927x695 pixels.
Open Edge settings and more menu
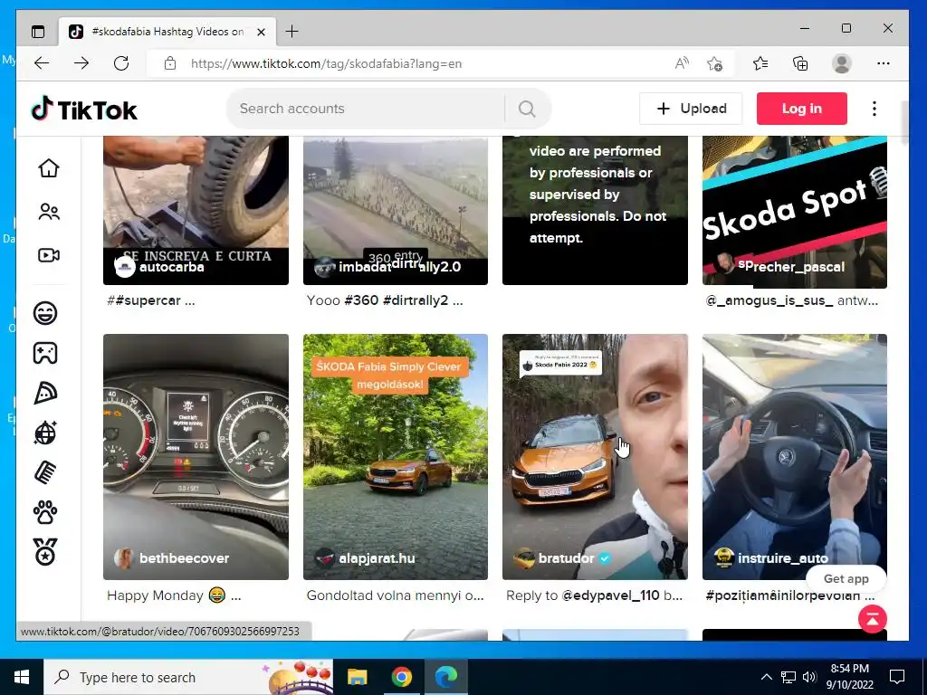[x=884, y=63]
